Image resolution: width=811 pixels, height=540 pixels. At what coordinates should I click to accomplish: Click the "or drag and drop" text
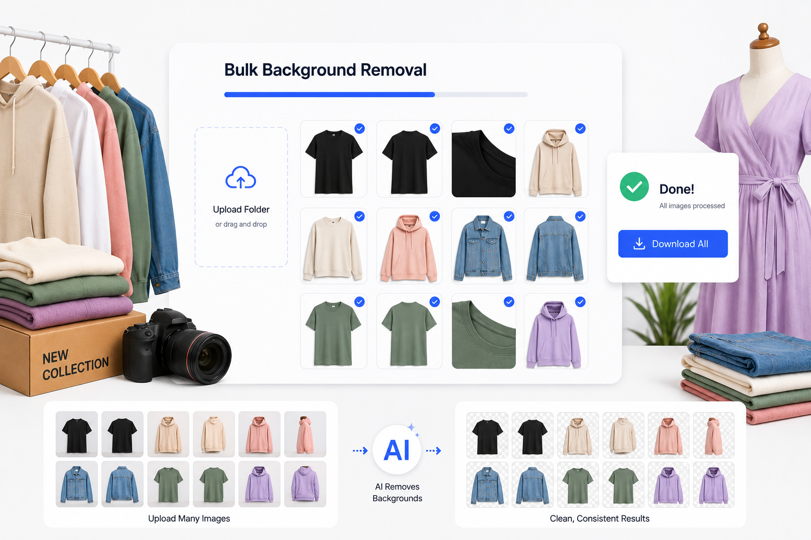pyautogui.click(x=241, y=224)
